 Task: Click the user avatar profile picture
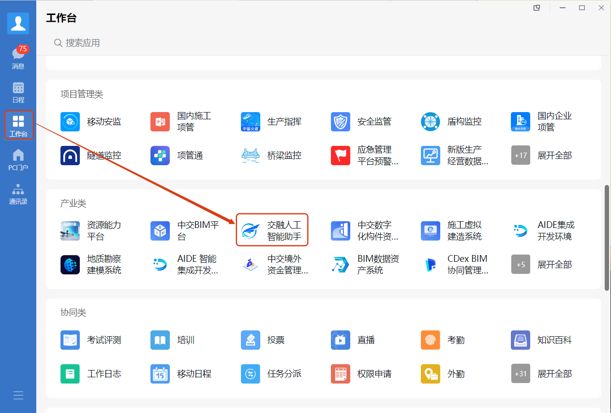click(x=18, y=23)
